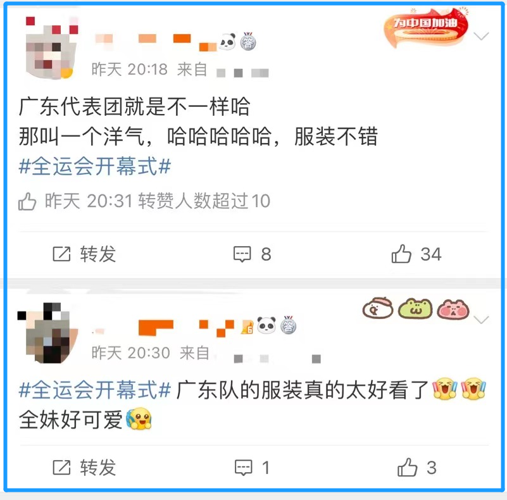Screen dimensions: 507x500
Task: Open first poster's profile avatar
Action: coord(52,47)
